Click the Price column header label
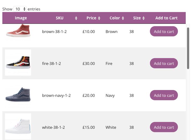The width and height of the screenshot is (192, 140). 91,18
